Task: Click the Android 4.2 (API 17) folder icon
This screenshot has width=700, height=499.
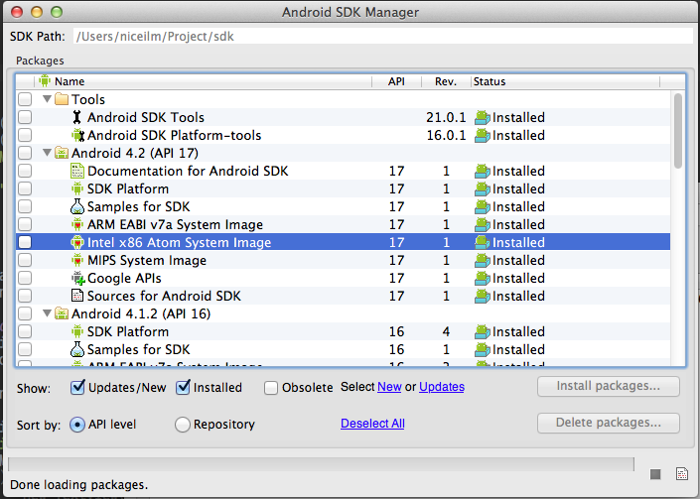Action: tap(62, 153)
